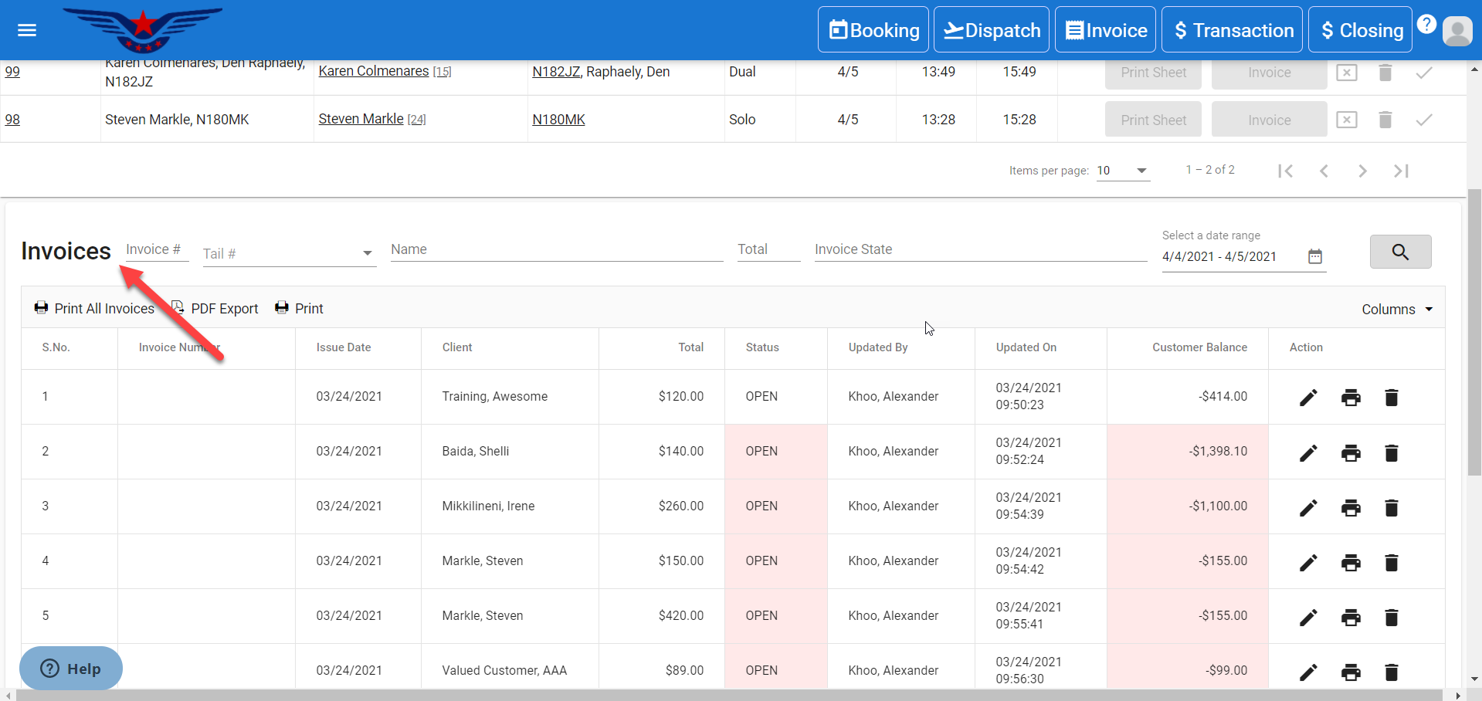Click the Name filter input field
The height and width of the screenshot is (701, 1482).
[556, 249]
